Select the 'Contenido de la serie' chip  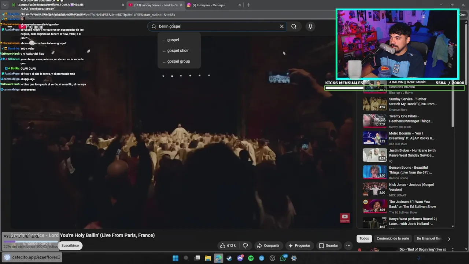click(x=393, y=238)
